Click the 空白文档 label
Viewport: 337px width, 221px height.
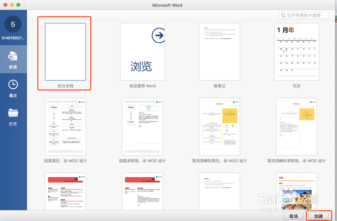pyautogui.click(x=65, y=86)
